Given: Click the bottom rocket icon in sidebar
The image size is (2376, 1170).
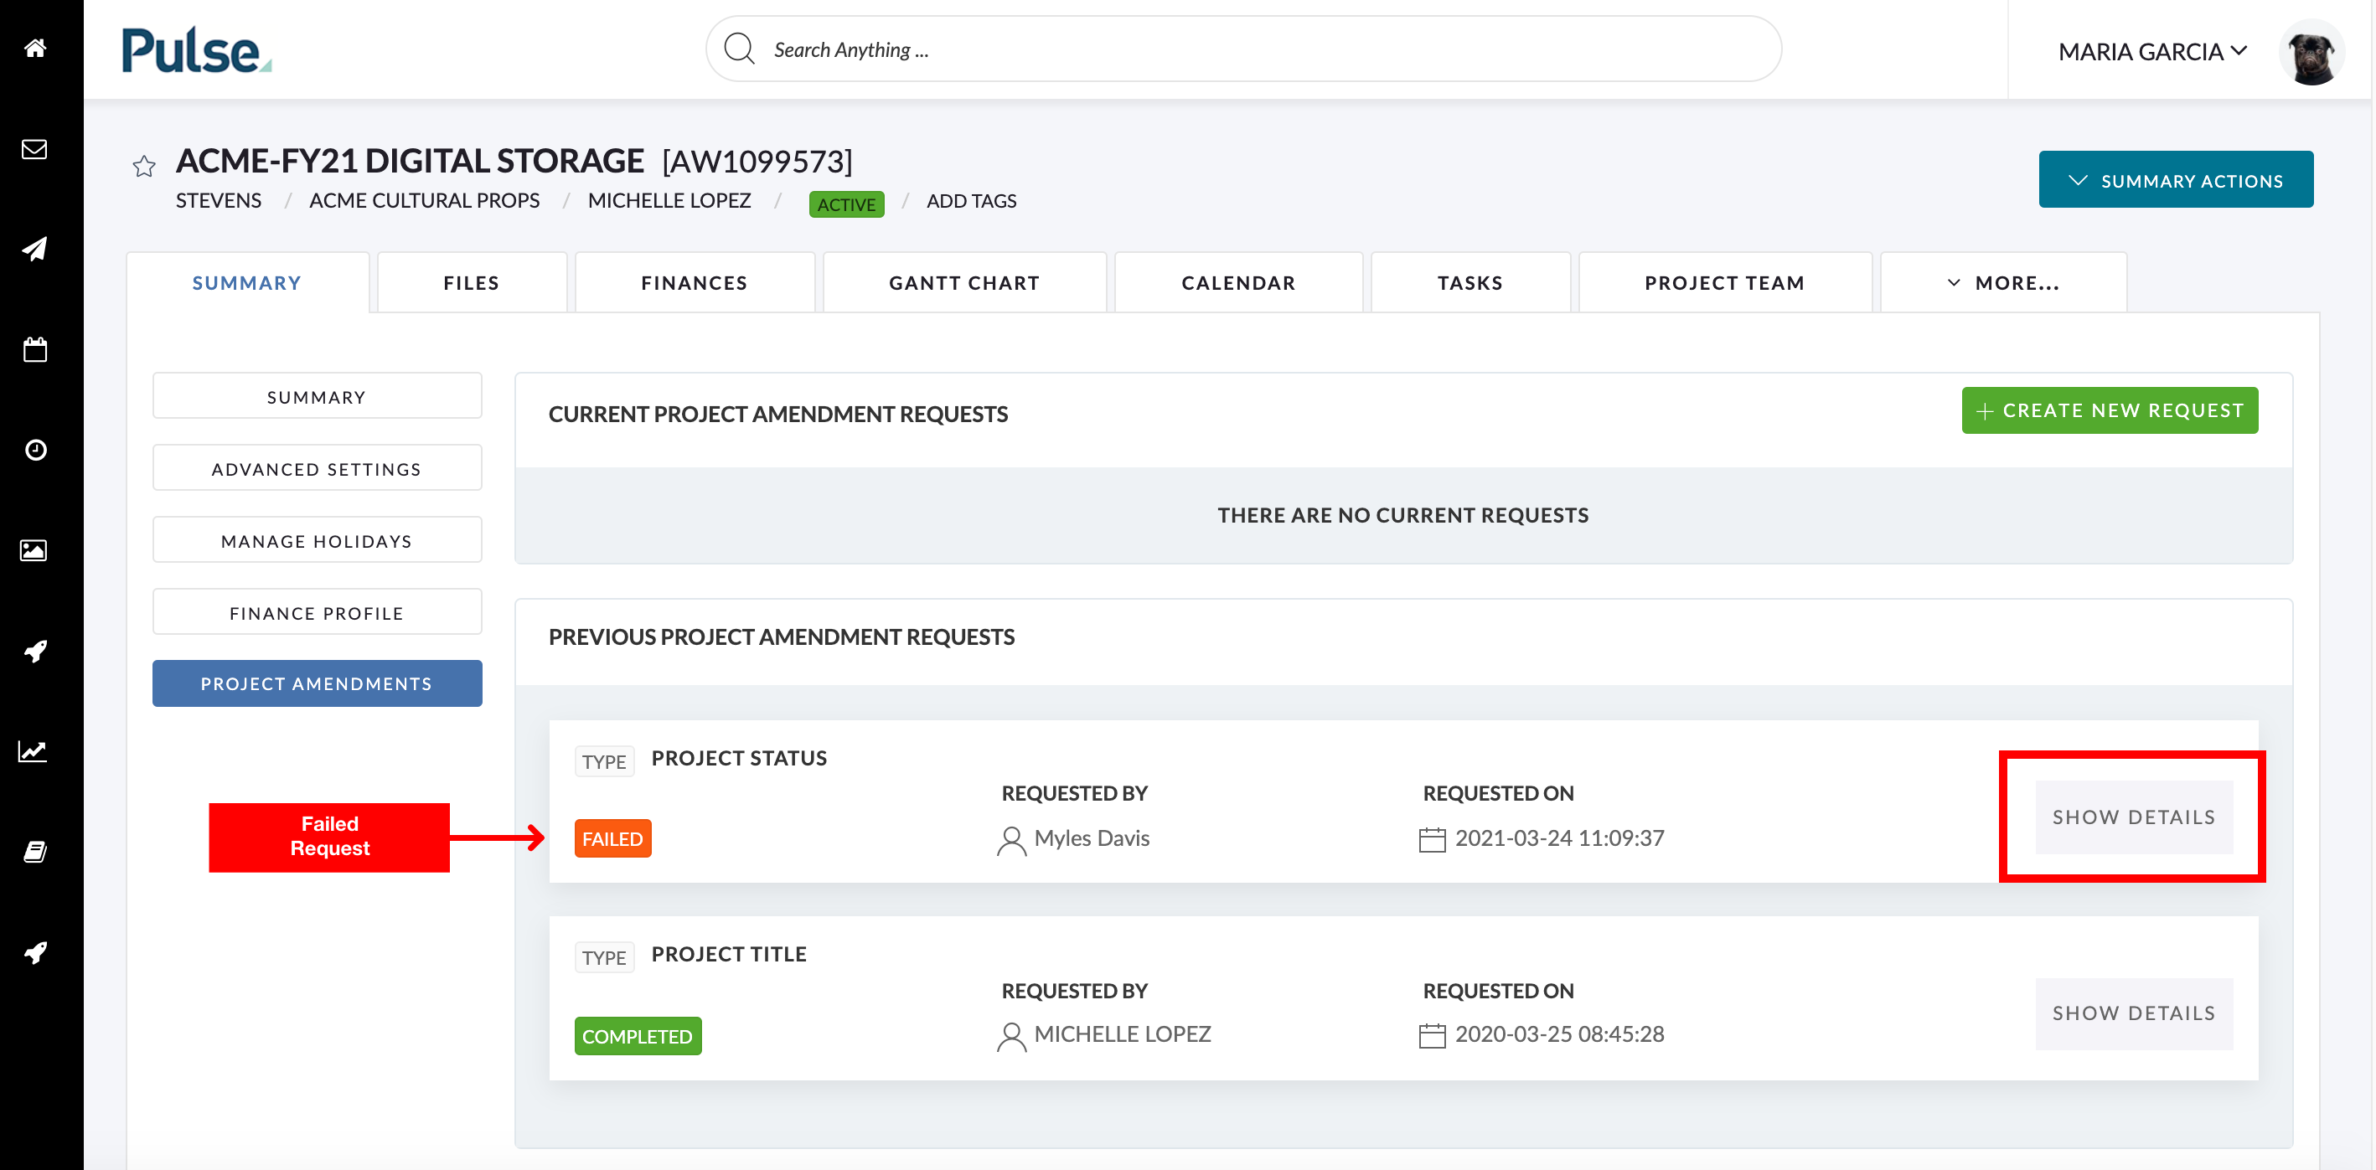Looking at the screenshot, I should [x=35, y=952].
